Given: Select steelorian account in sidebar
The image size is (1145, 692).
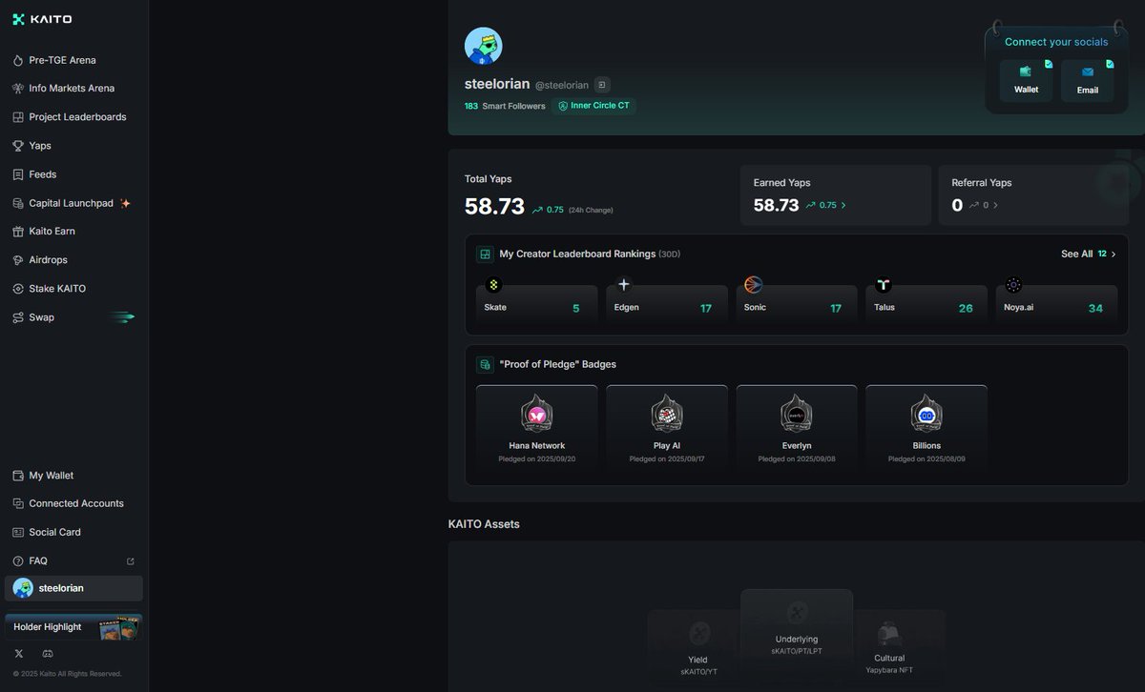Looking at the screenshot, I should coord(73,588).
